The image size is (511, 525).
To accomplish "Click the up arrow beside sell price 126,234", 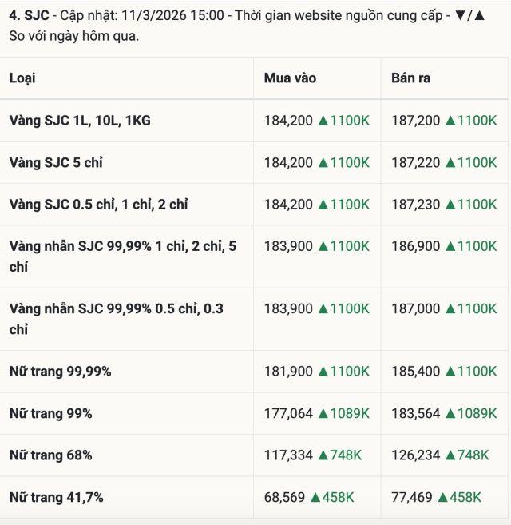I will click(450, 455).
